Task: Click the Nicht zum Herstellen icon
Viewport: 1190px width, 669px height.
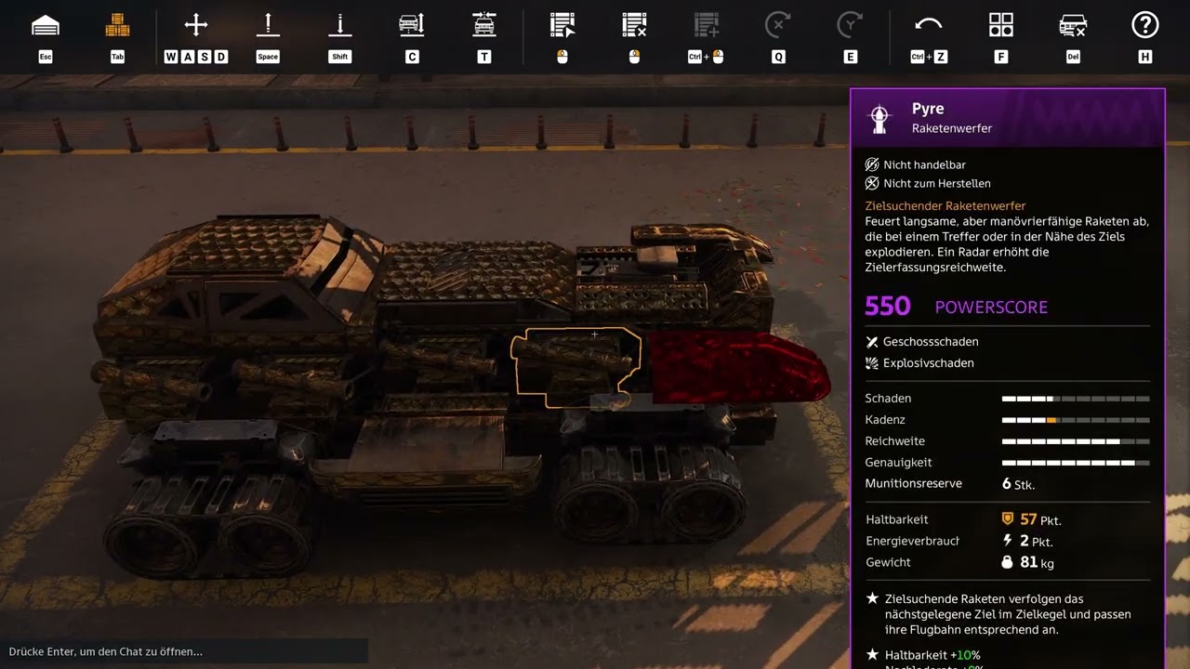Action: (872, 183)
